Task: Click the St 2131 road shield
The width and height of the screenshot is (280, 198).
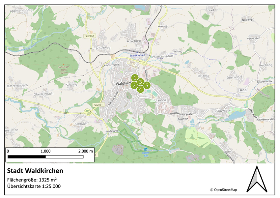Action: tap(98, 105)
